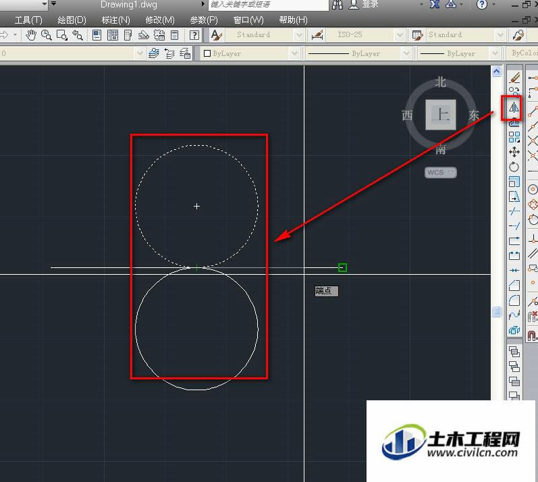This screenshot has height=482, width=538.
Task: Open the ByLayer lineweight dropdown
Action: click(x=494, y=53)
